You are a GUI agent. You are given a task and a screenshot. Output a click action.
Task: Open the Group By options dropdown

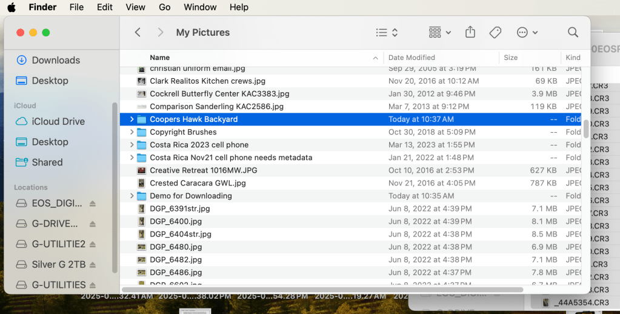(439, 32)
